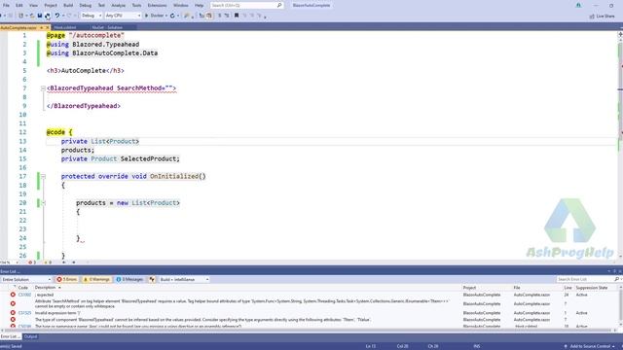
Task: Open the Project menu
Action: coord(51,6)
